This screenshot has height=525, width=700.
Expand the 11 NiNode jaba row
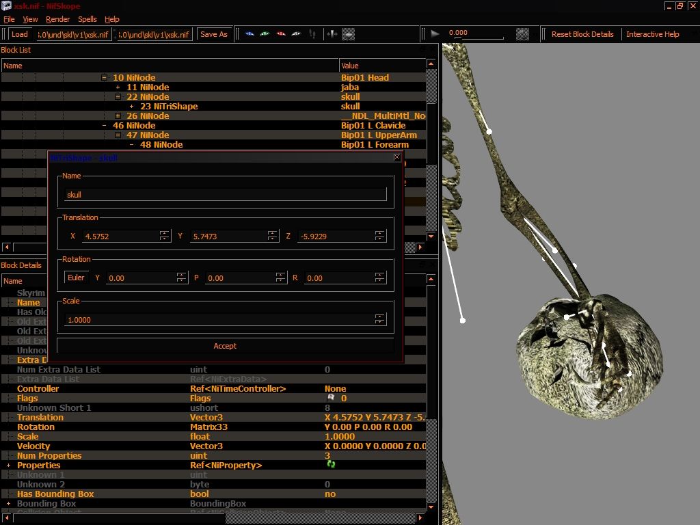click(x=118, y=87)
